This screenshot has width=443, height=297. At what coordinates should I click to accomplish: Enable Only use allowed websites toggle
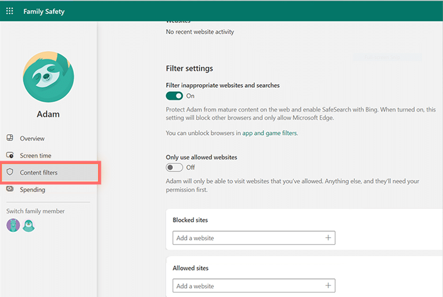(x=175, y=167)
